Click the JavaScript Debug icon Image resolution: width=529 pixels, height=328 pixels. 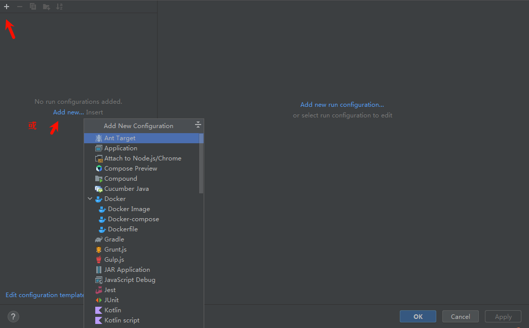[98, 280]
